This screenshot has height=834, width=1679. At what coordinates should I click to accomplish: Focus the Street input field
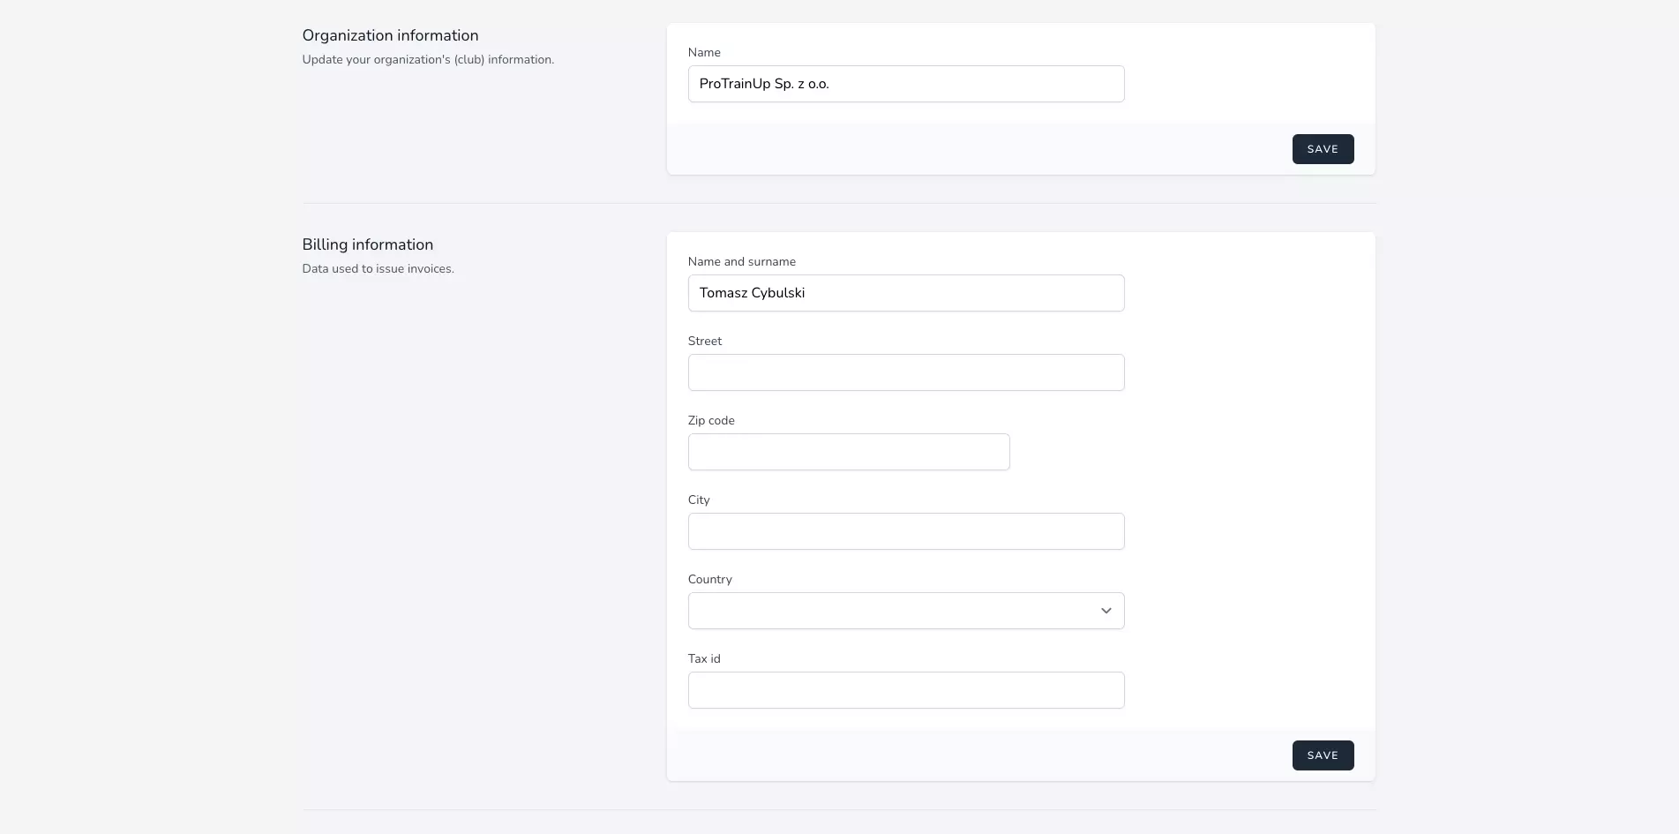pyautogui.click(x=905, y=372)
